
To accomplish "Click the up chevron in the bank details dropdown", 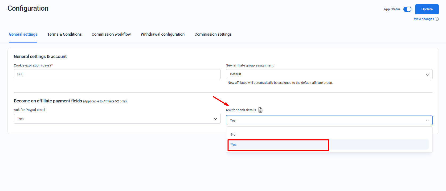I will pos(427,121).
